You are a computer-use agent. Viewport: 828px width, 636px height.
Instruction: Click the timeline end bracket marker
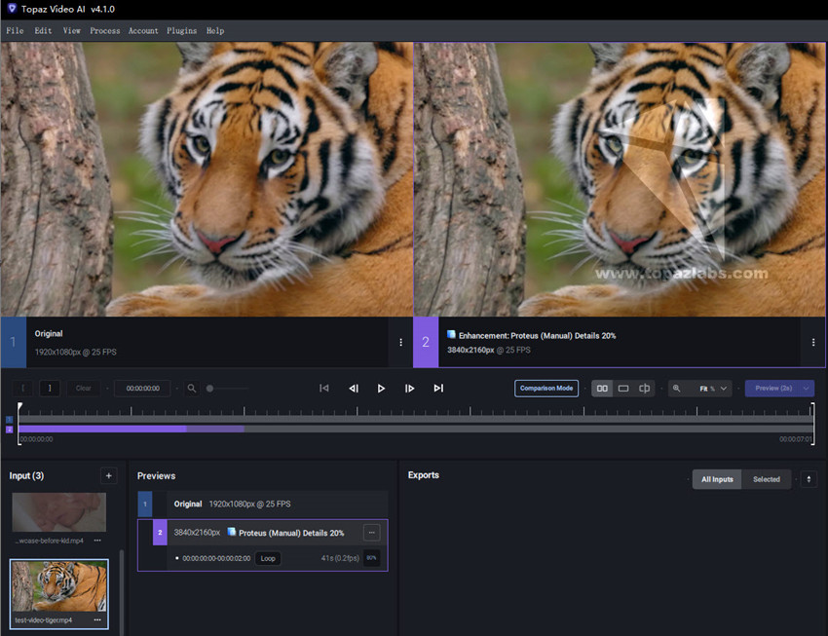coord(812,424)
